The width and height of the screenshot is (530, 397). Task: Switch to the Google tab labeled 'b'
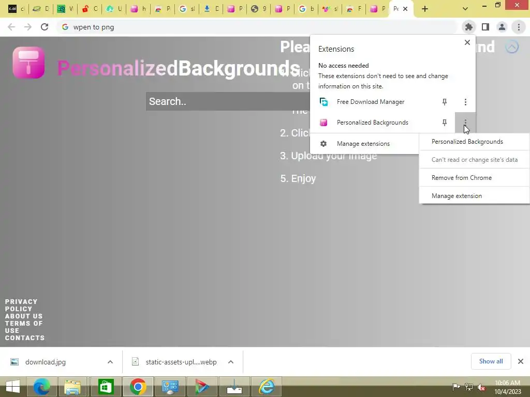(x=306, y=9)
